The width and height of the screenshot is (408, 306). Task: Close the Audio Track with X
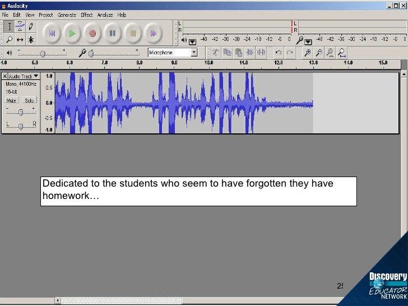coord(4,76)
